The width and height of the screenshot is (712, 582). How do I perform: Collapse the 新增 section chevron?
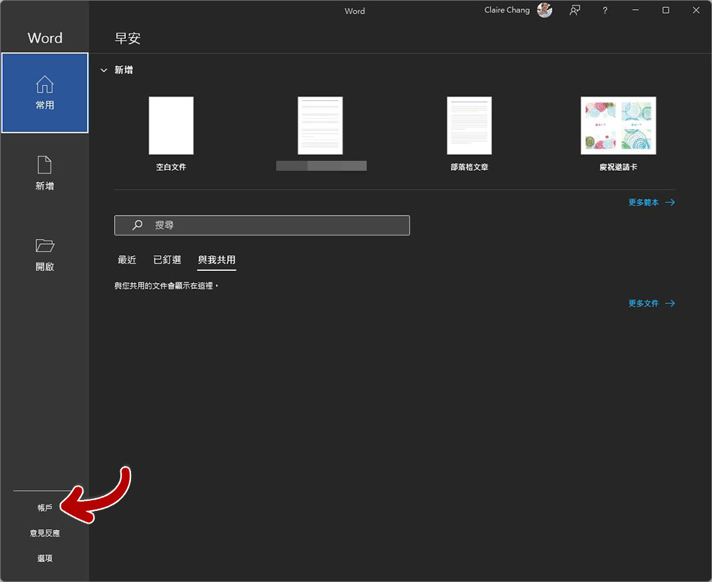(x=104, y=70)
